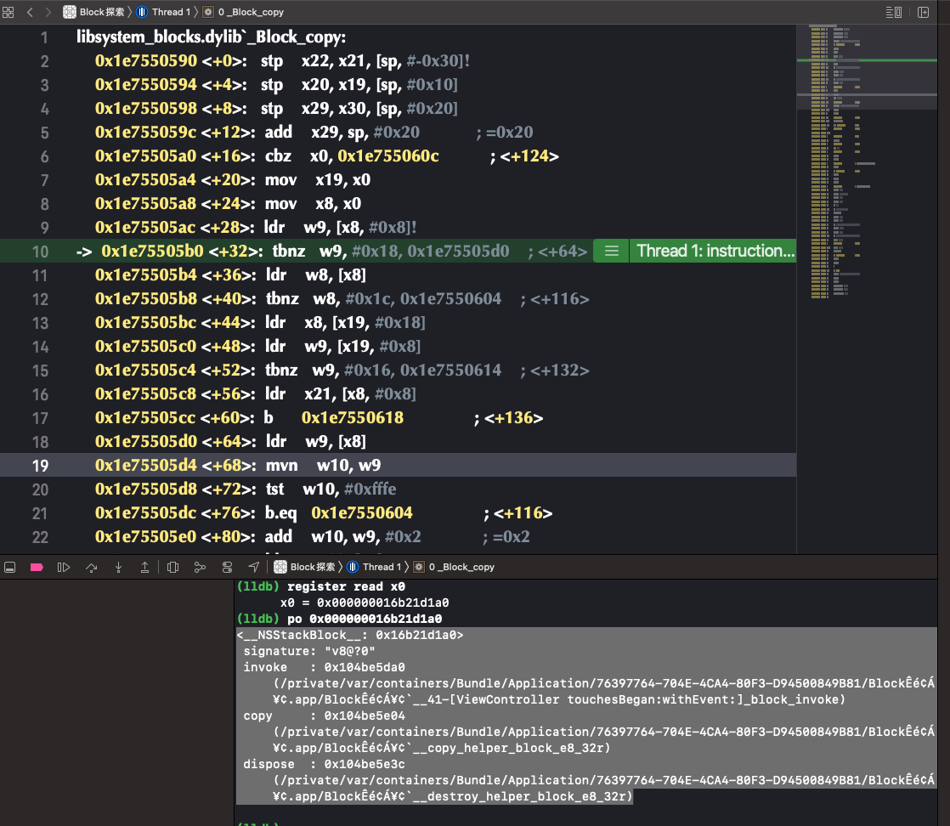Viewport: 950px width, 826px height.
Task: Open Block探索 process in the debug bar
Action: pyautogui.click(x=305, y=567)
